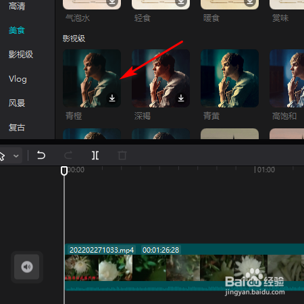Download the 暖食 filter
Screen dimensions: 304x304
[250, 2]
